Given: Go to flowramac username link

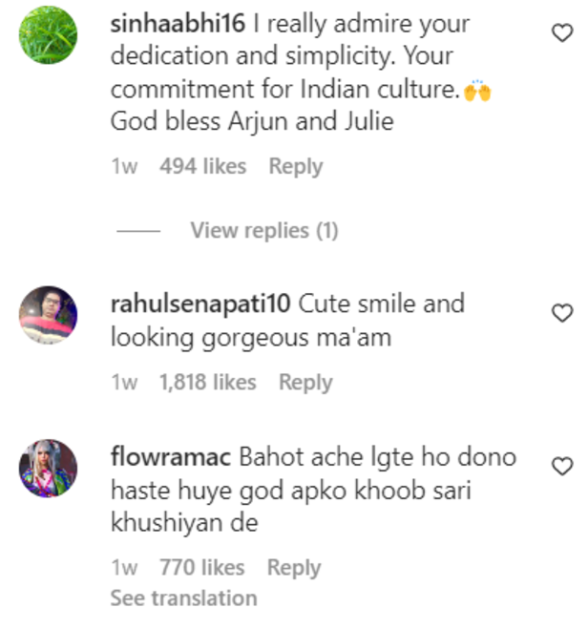Looking at the screenshot, I should click(171, 457).
